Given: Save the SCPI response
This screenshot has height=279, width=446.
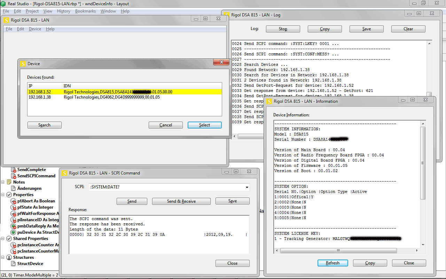Looking at the screenshot, I should click(x=233, y=201).
